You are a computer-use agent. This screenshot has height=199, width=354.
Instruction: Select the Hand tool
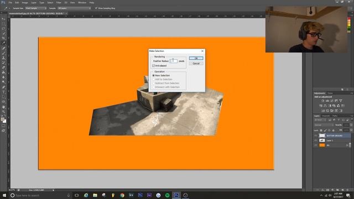pos(3,107)
